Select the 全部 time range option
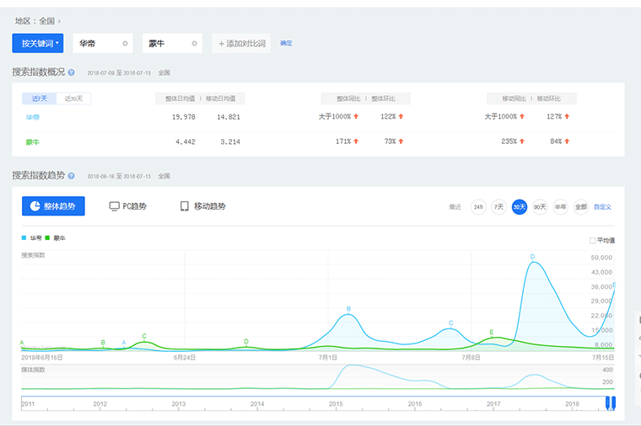The width and height of the screenshot is (641, 426). [x=580, y=206]
